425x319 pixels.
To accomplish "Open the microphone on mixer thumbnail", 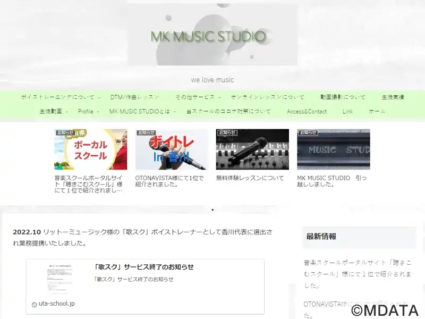I will [x=252, y=149].
